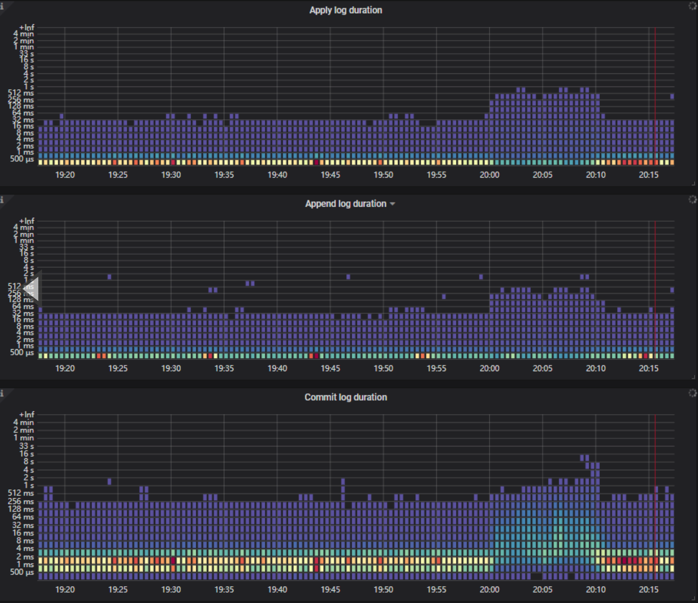Click the 19:25 time label under Append log duration

[x=118, y=368]
